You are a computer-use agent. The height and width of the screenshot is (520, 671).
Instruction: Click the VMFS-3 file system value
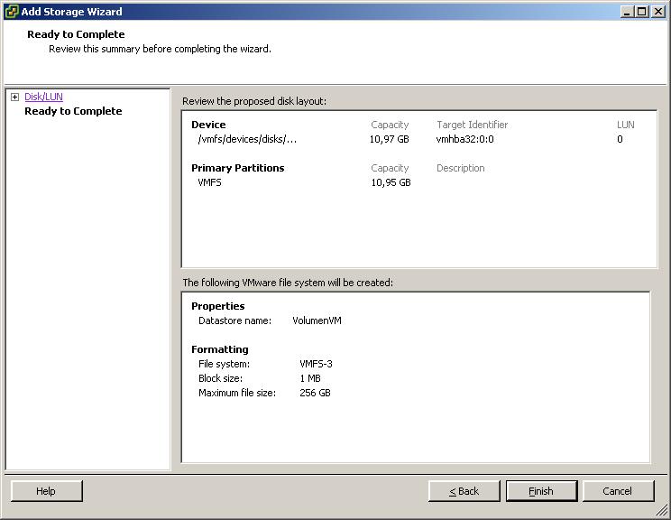click(316, 364)
